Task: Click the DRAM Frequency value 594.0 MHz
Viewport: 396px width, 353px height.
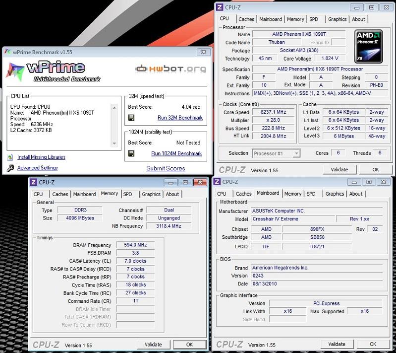Action: point(135,245)
